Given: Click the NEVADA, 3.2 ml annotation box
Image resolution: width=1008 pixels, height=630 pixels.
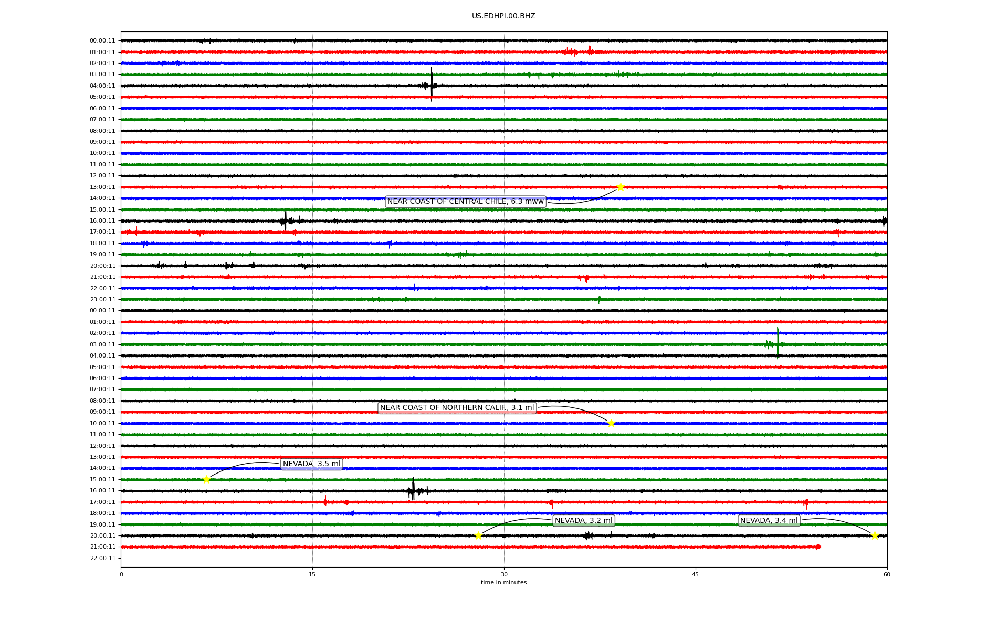Looking at the screenshot, I should pyautogui.click(x=583, y=521).
